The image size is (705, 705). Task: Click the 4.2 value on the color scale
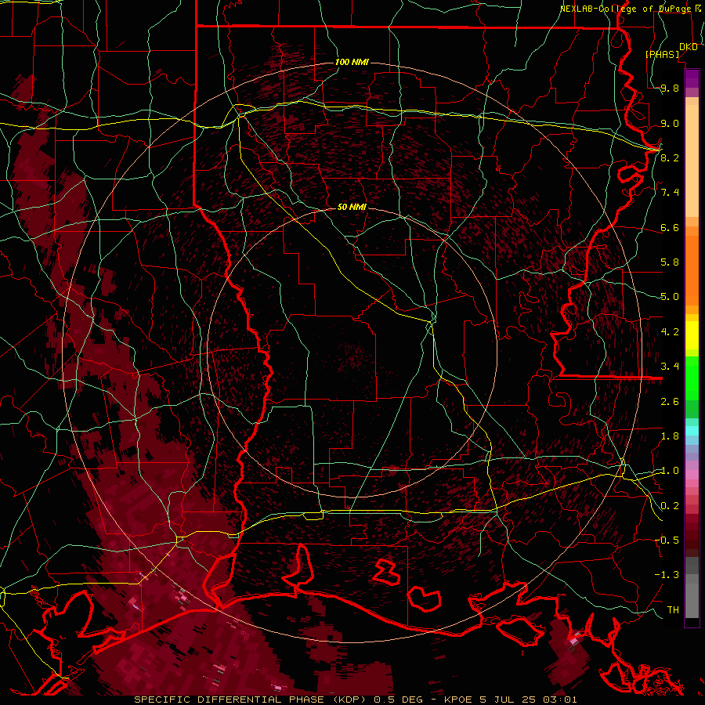pos(670,332)
